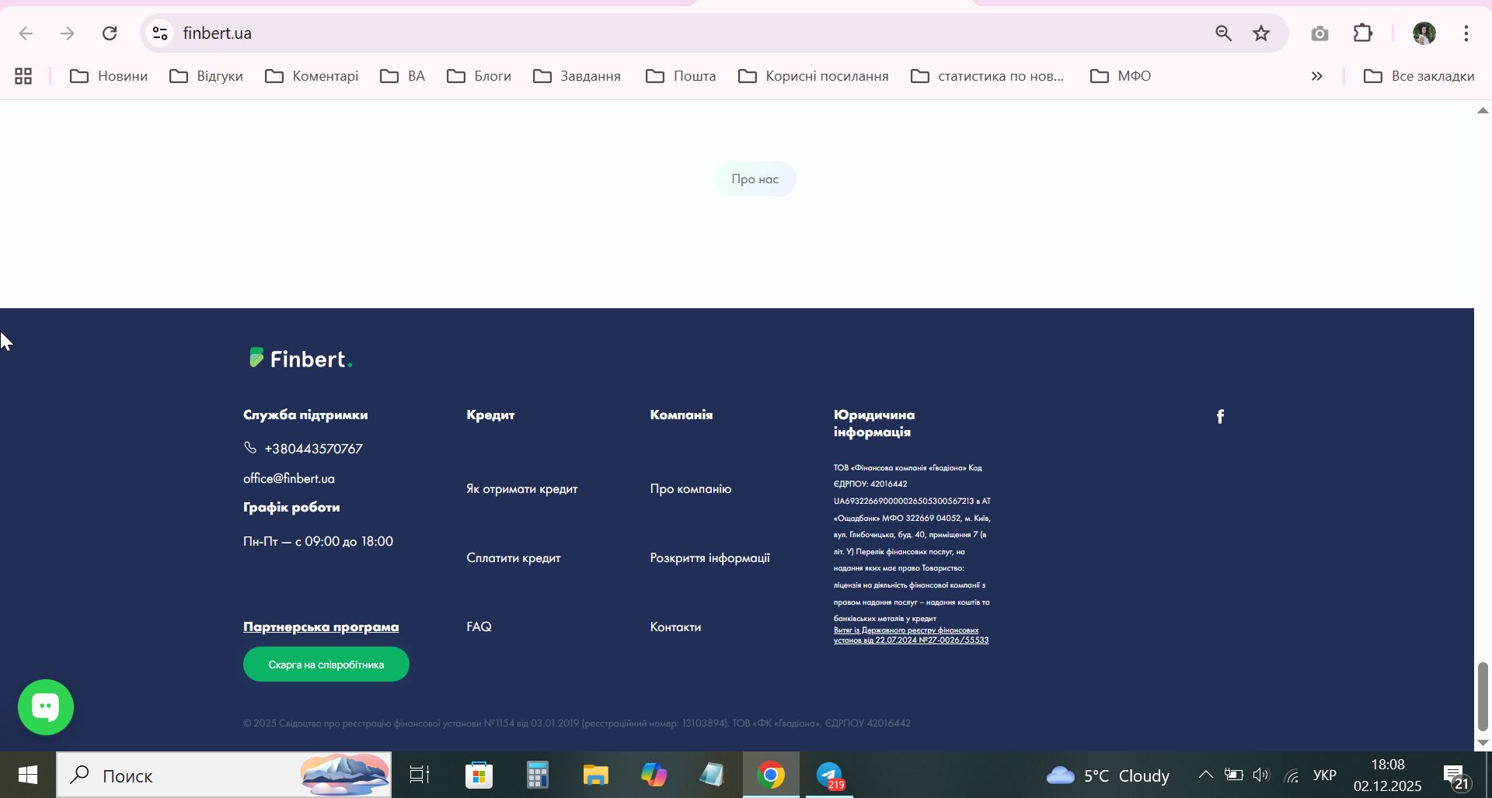This screenshot has height=798, width=1492.
Task: Open the Chrome profile avatar
Action: coord(1424,33)
